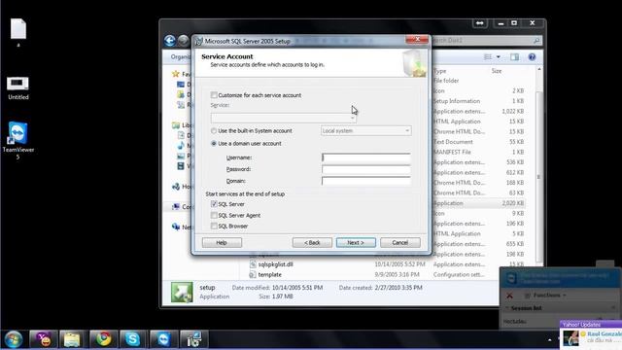Check Customize for each service account

click(x=214, y=95)
